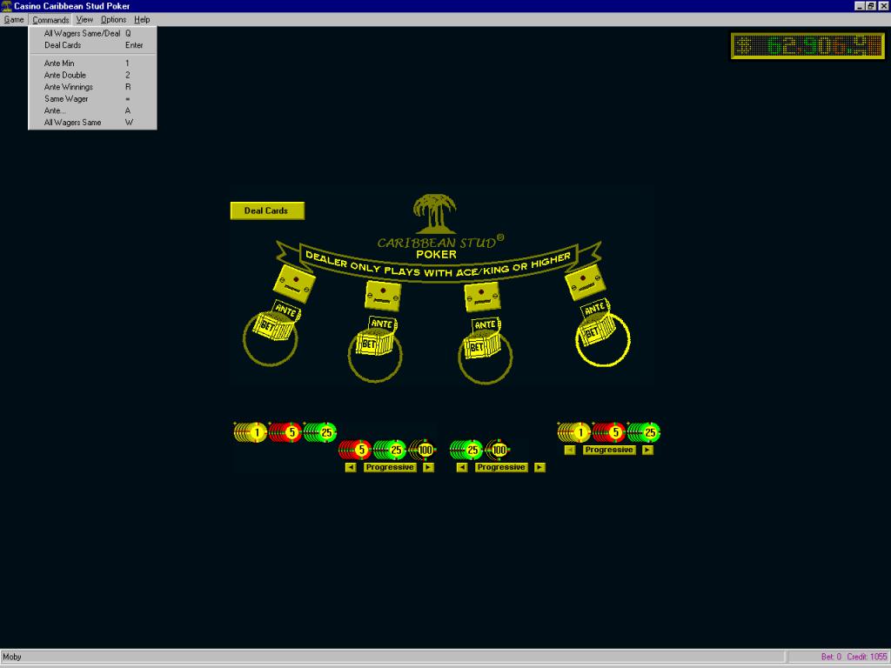This screenshot has height=668, width=891.
Task: Click the far-right seat's progressive coin slot
Action: point(585,282)
